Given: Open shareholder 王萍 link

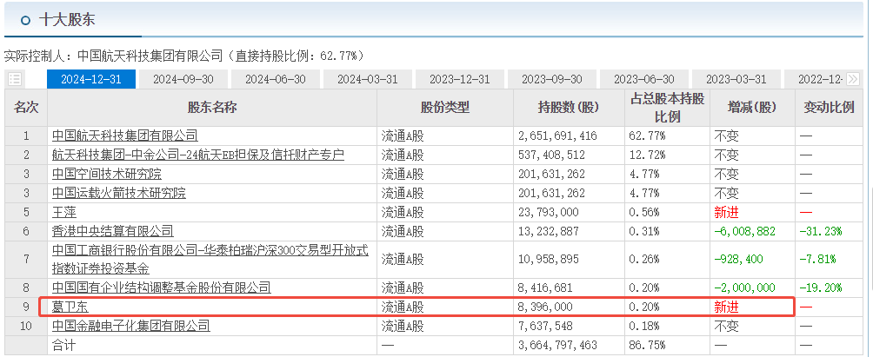Looking at the screenshot, I should (x=64, y=212).
